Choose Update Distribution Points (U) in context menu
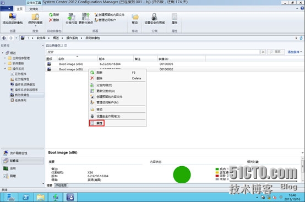305x202 pixels. click(117, 91)
